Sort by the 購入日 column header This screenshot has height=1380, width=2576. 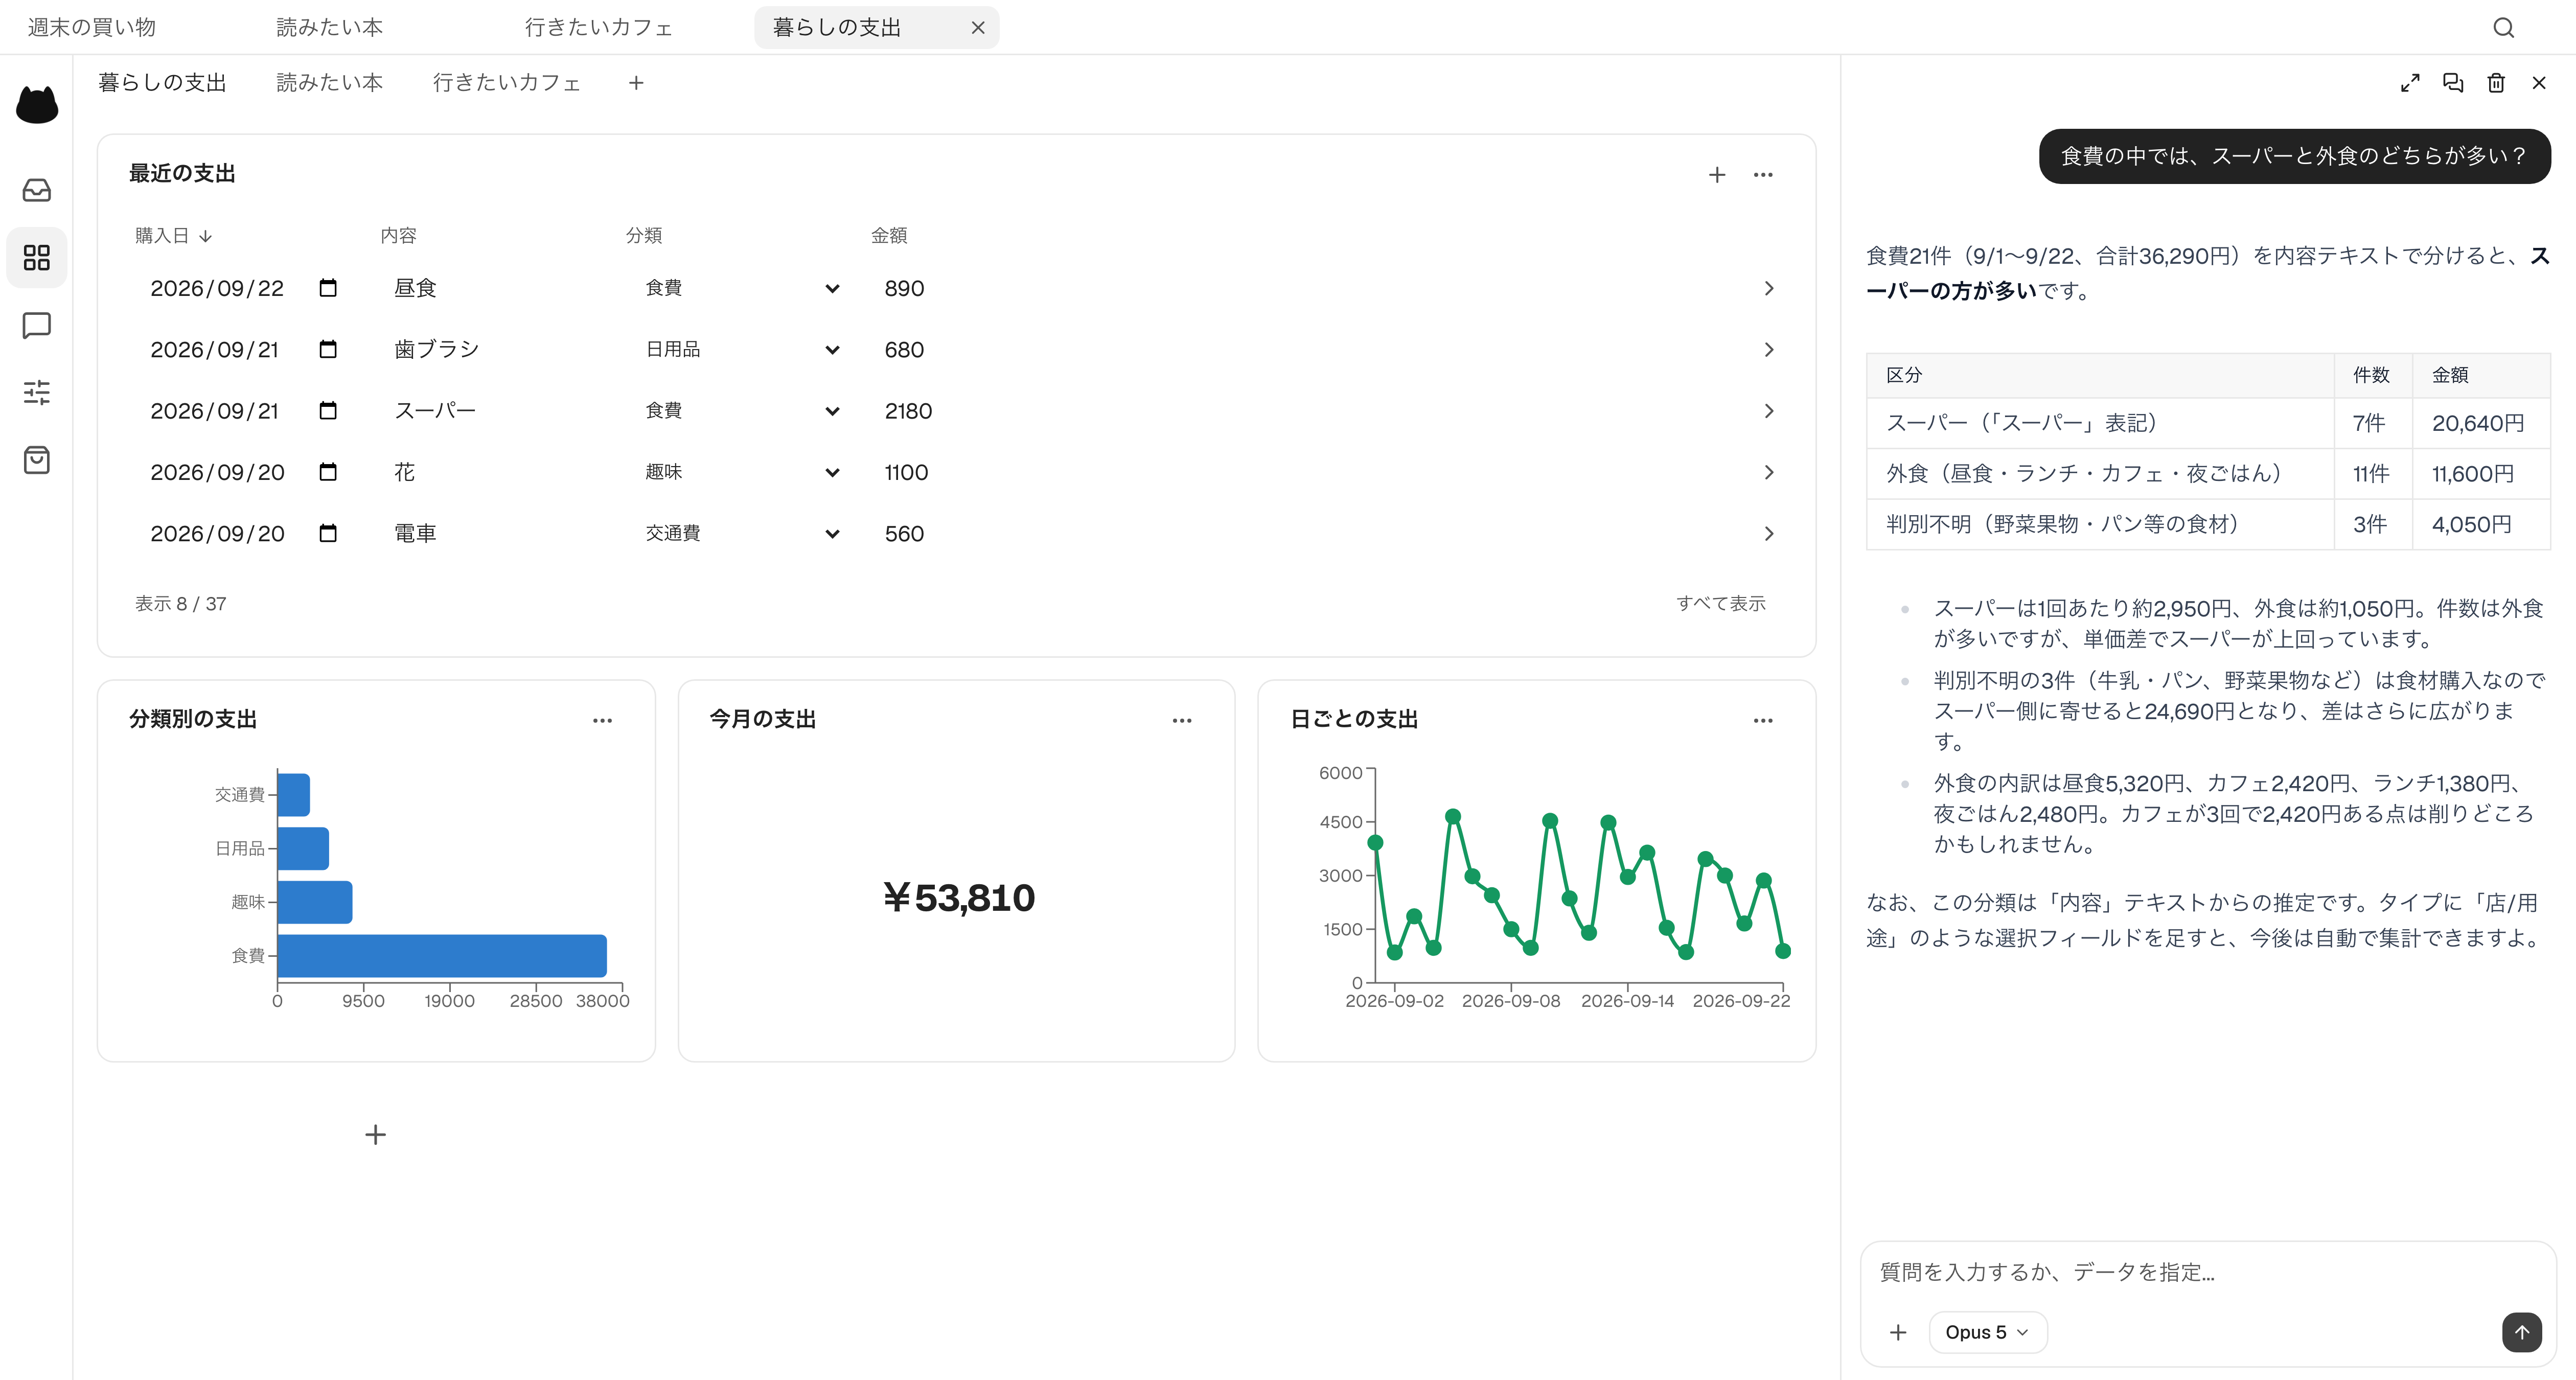[174, 236]
